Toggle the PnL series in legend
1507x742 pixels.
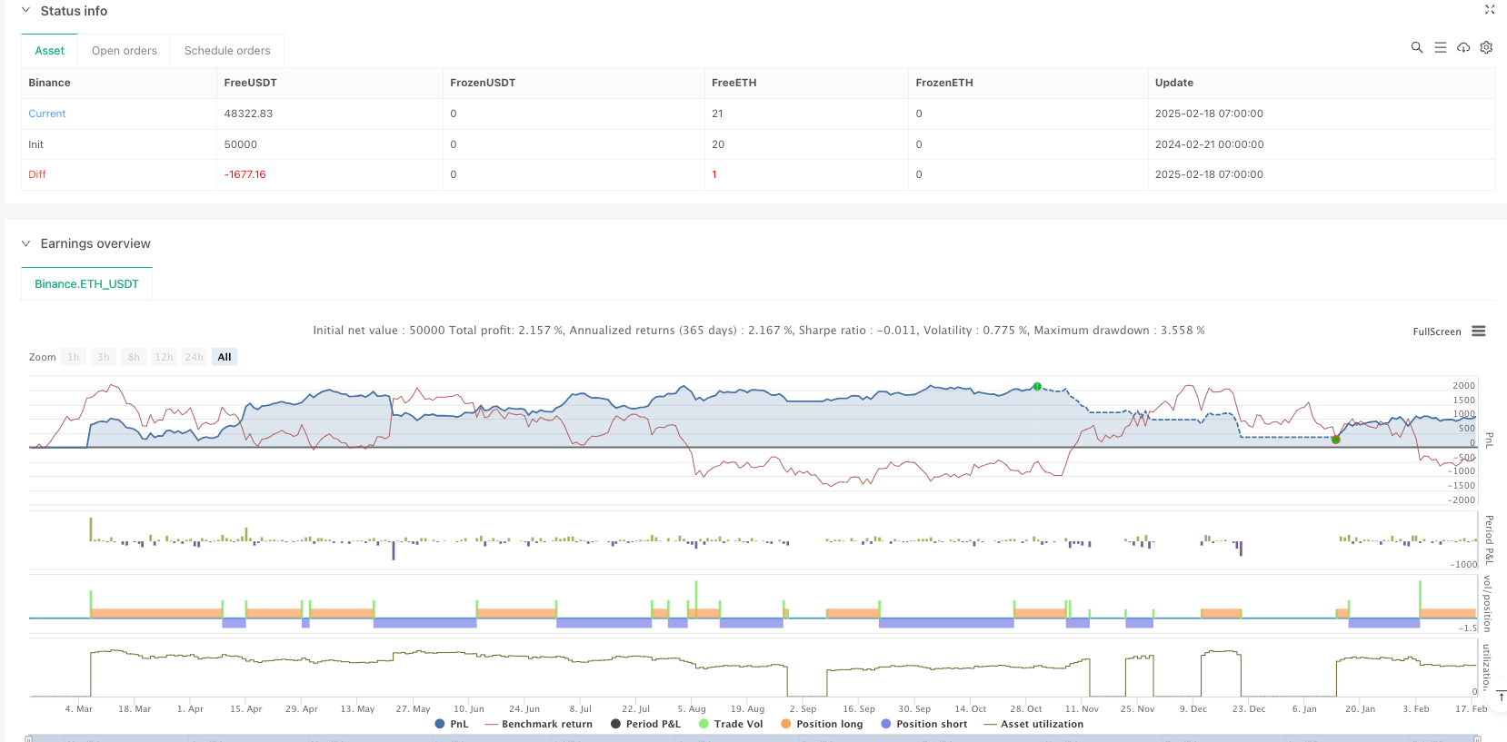pyautogui.click(x=452, y=724)
